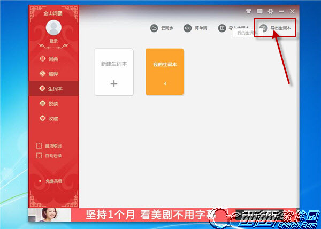Select the 生词本 sidebar tab

[x=53, y=89]
